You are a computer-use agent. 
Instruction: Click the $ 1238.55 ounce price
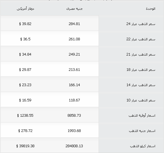coord(25,116)
